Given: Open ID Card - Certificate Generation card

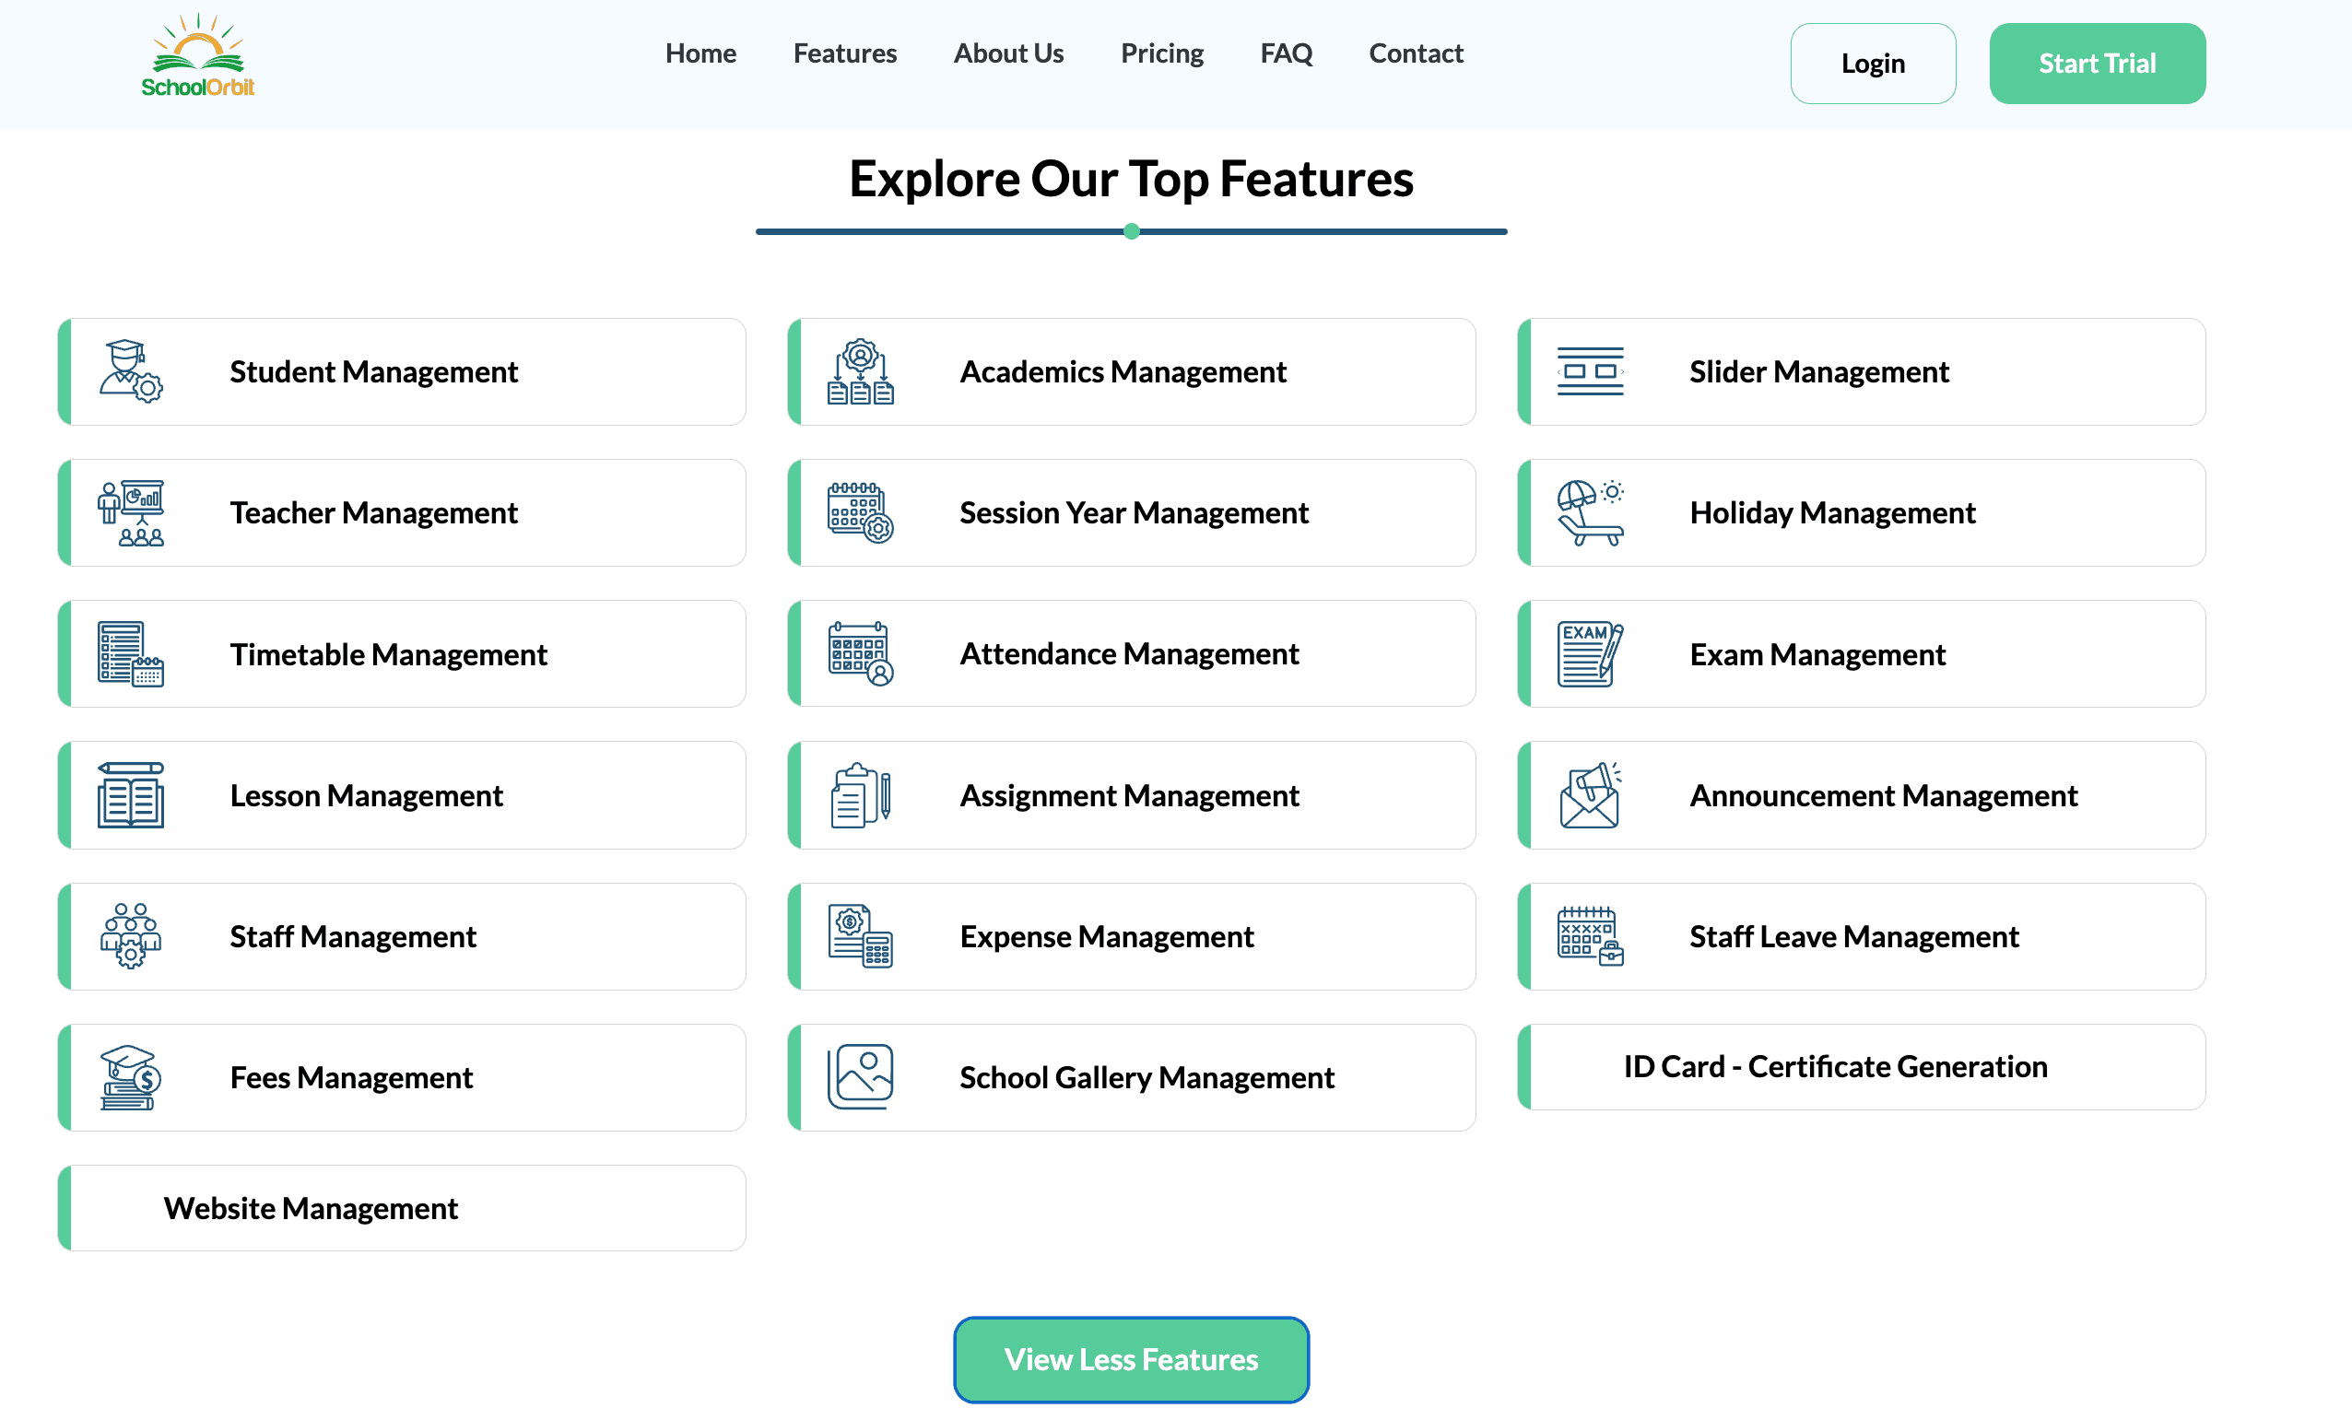Looking at the screenshot, I should [x=1861, y=1066].
